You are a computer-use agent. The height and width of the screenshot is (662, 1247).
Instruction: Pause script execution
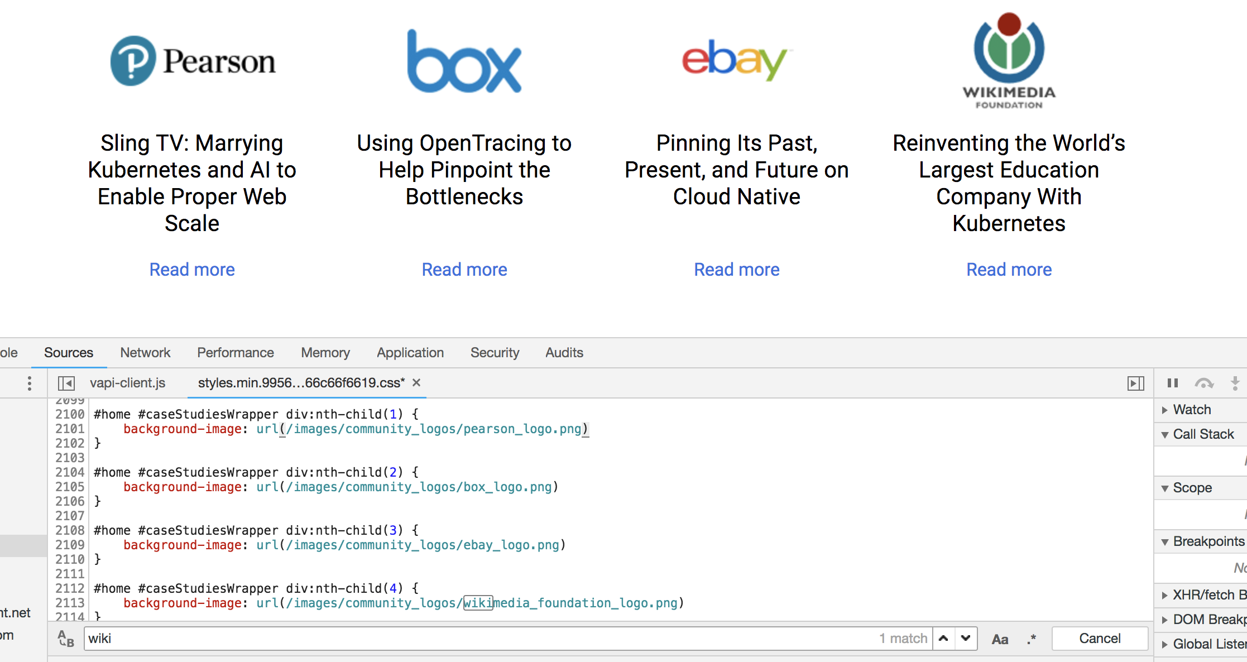tap(1173, 383)
